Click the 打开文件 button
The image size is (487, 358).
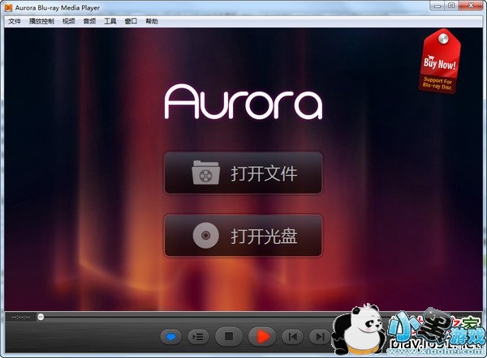coord(243,173)
